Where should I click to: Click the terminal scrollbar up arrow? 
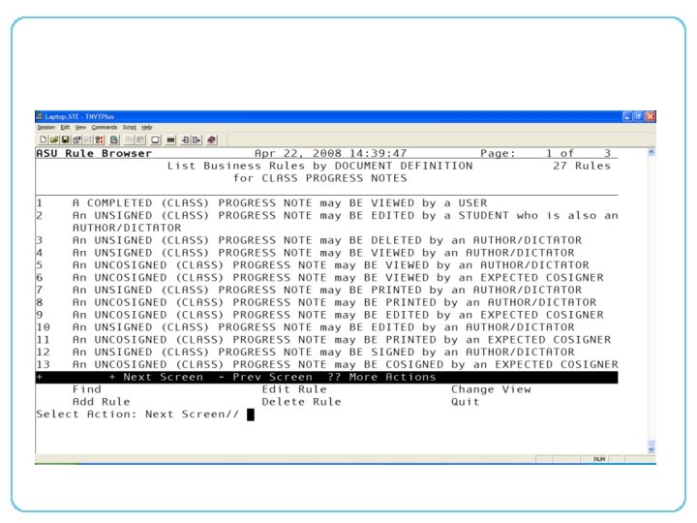click(x=652, y=153)
